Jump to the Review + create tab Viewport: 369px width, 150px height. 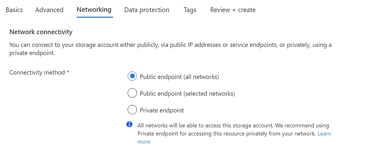click(x=233, y=10)
